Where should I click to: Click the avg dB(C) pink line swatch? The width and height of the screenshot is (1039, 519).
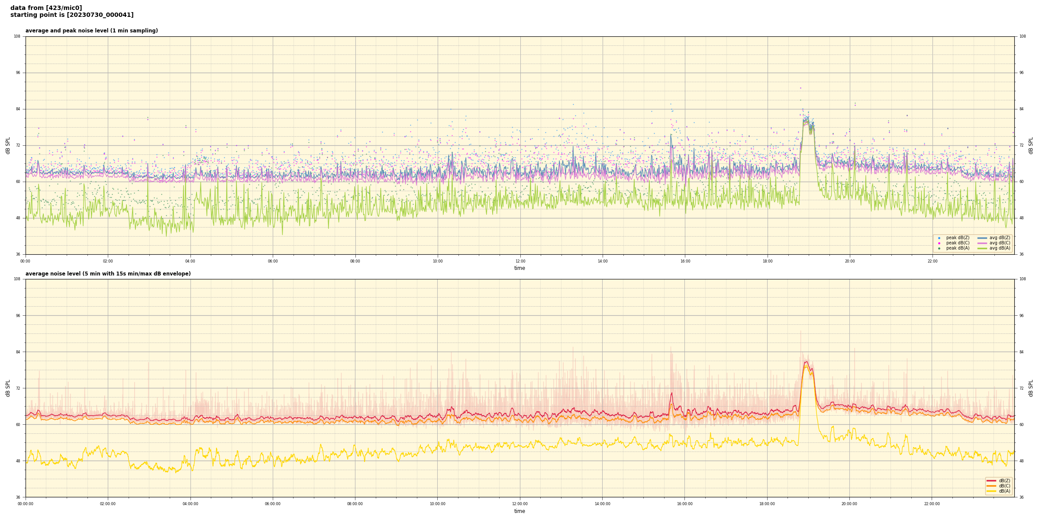982,243
